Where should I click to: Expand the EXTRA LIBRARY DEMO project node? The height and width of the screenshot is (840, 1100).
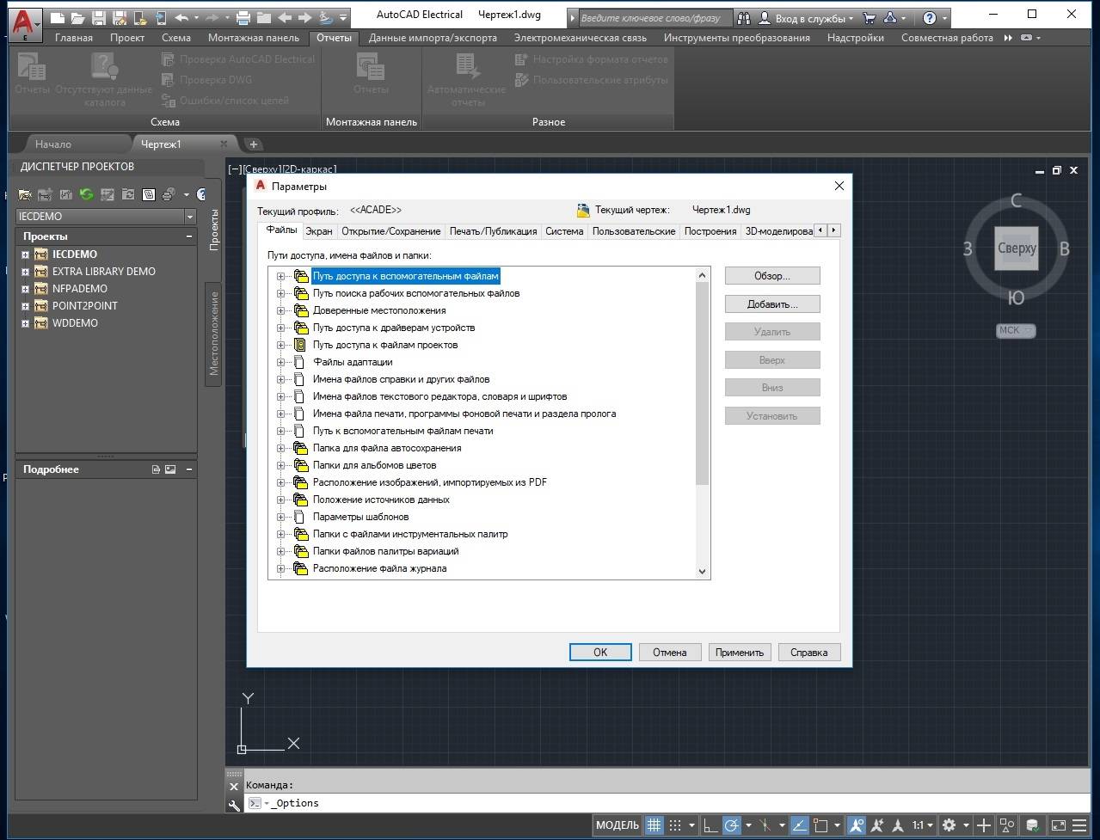click(25, 272)
